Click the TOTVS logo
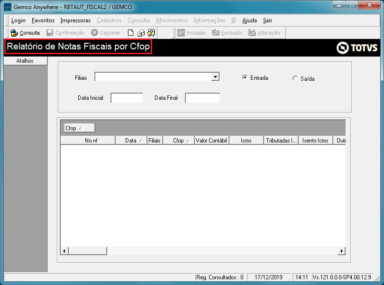Viewport: 384px width, 285px height. coord(357,47)
